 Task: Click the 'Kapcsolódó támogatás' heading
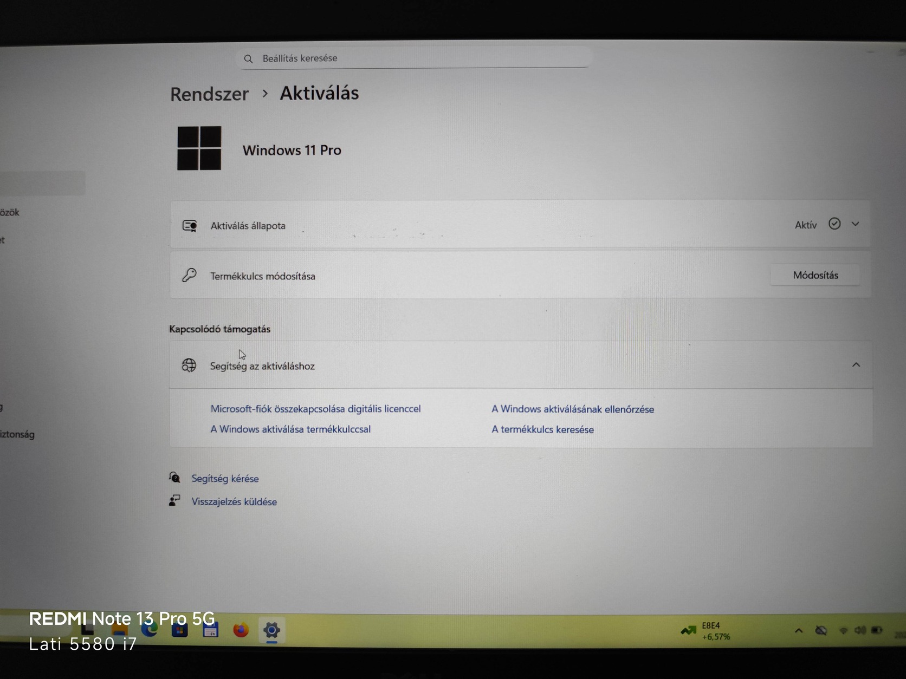219,329
